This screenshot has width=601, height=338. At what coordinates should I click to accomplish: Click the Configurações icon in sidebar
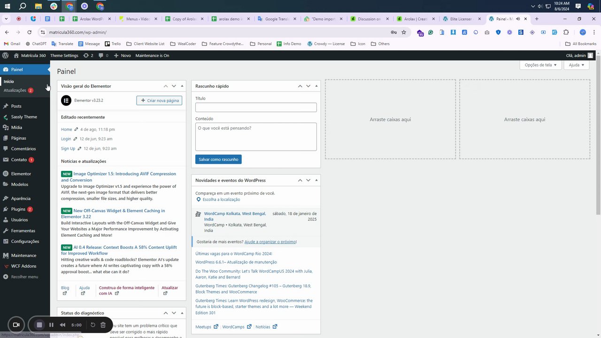click(x=6, y=241)
